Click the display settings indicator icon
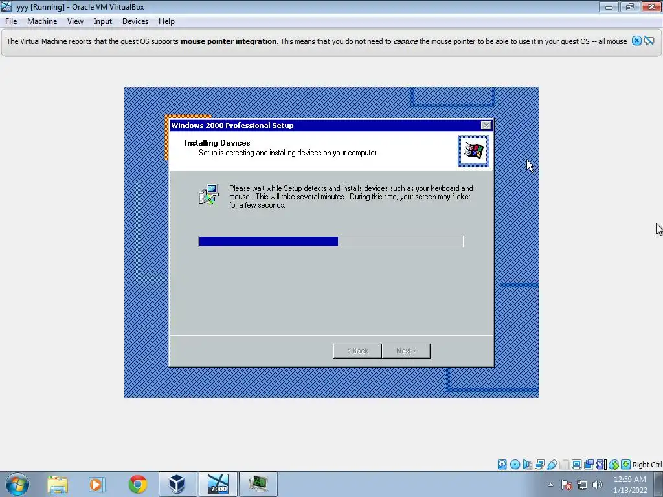 (576, 465)
